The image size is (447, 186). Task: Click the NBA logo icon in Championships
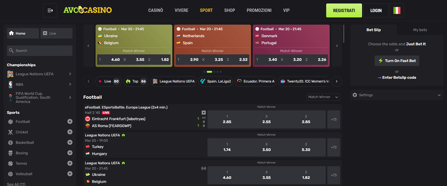tap(10, 84)
